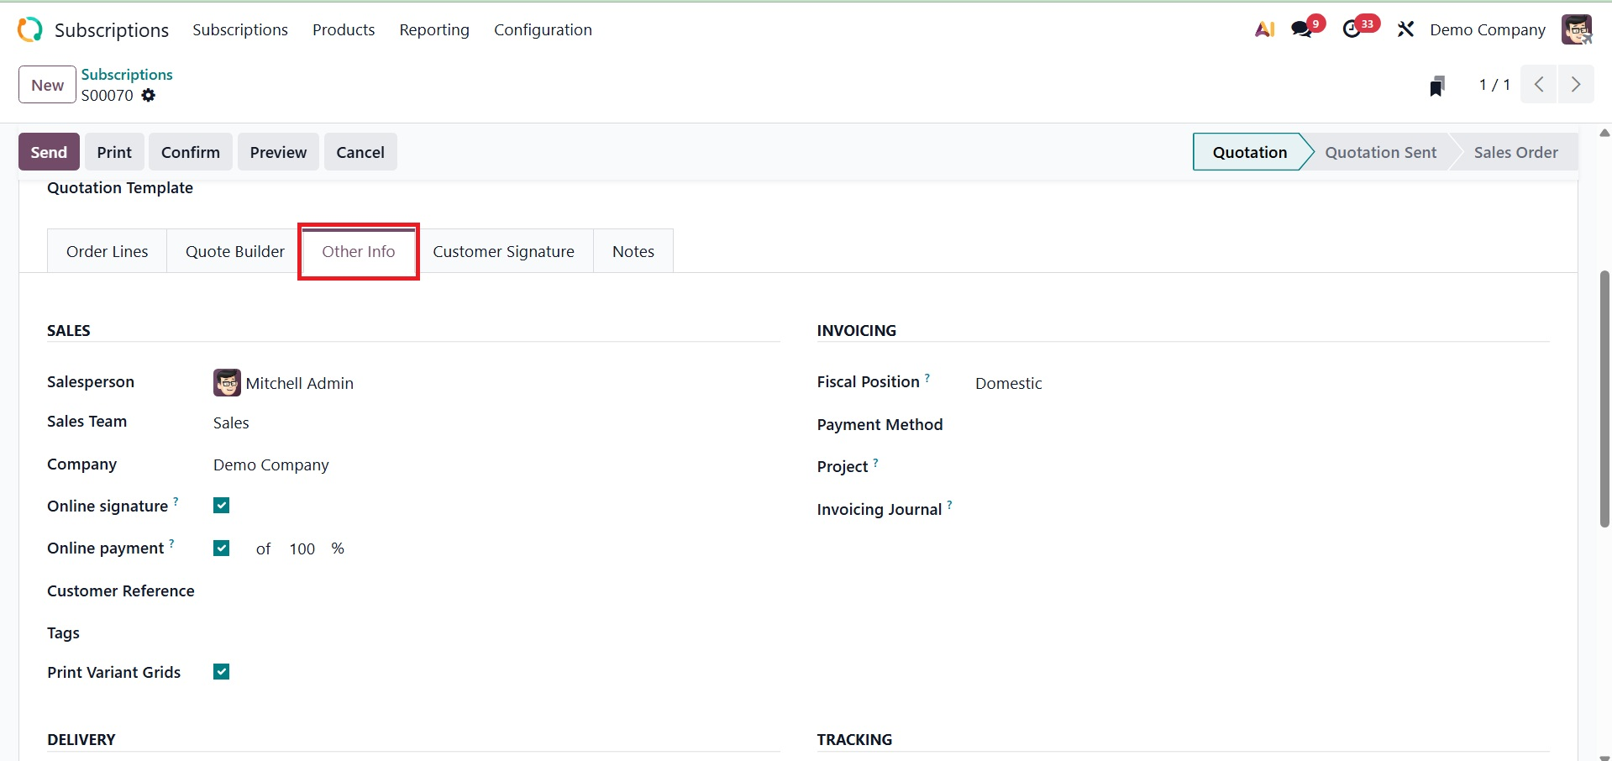The image size is (1612, 761).
Task: Open the Demo Company switcher dropdown
Action: coord(1487,30)
